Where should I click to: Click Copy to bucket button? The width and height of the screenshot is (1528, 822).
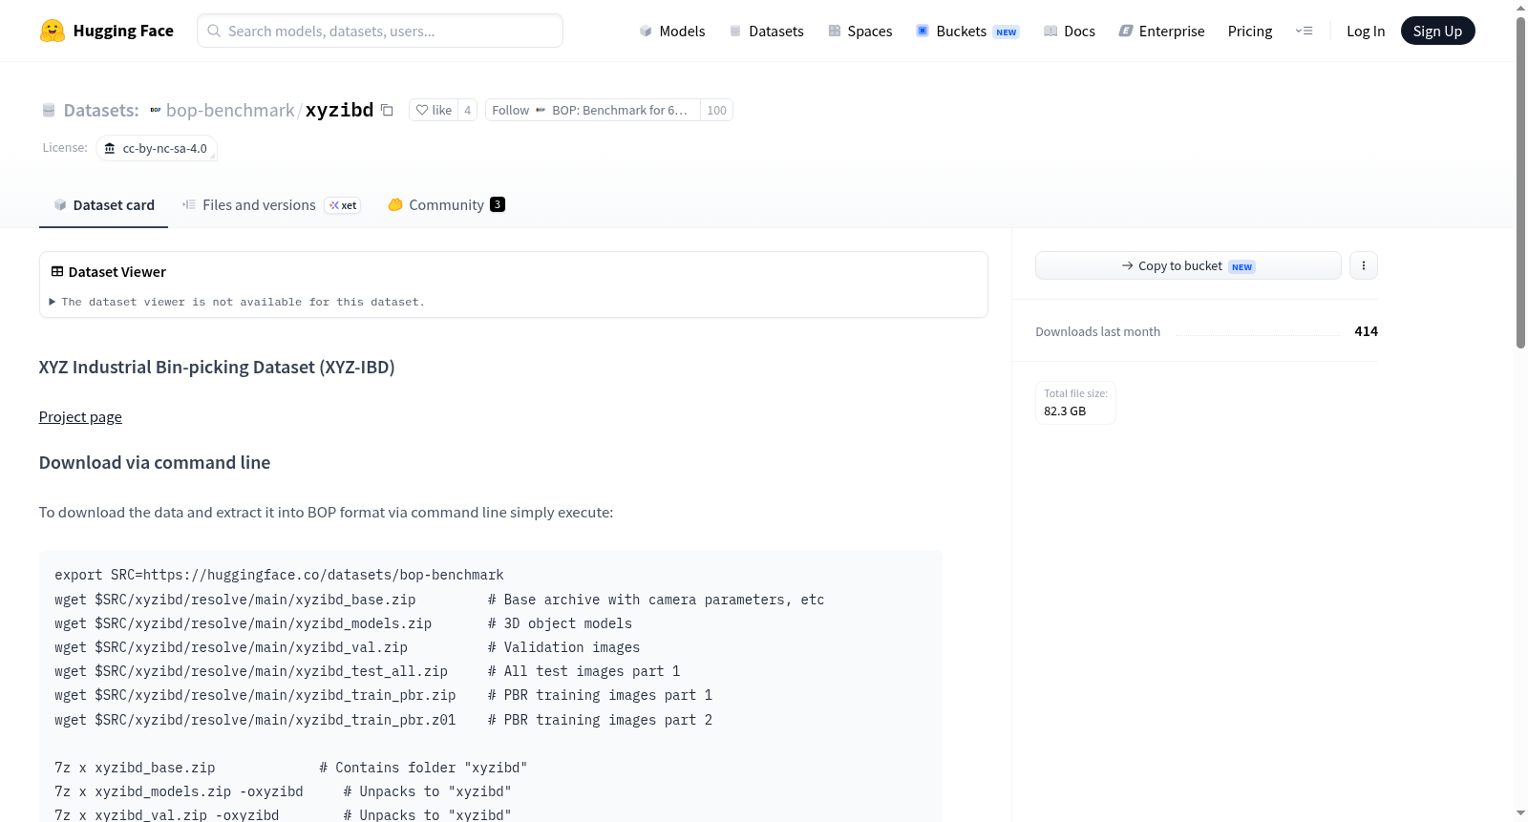1188,265
